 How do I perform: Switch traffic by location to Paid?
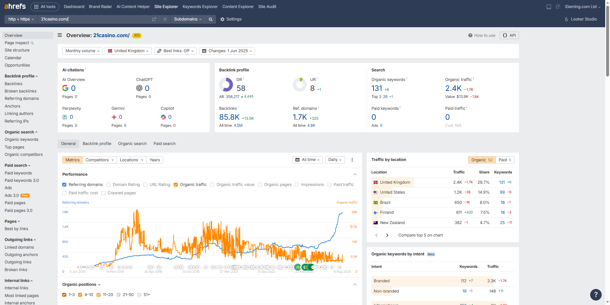(x=505, y=160)
